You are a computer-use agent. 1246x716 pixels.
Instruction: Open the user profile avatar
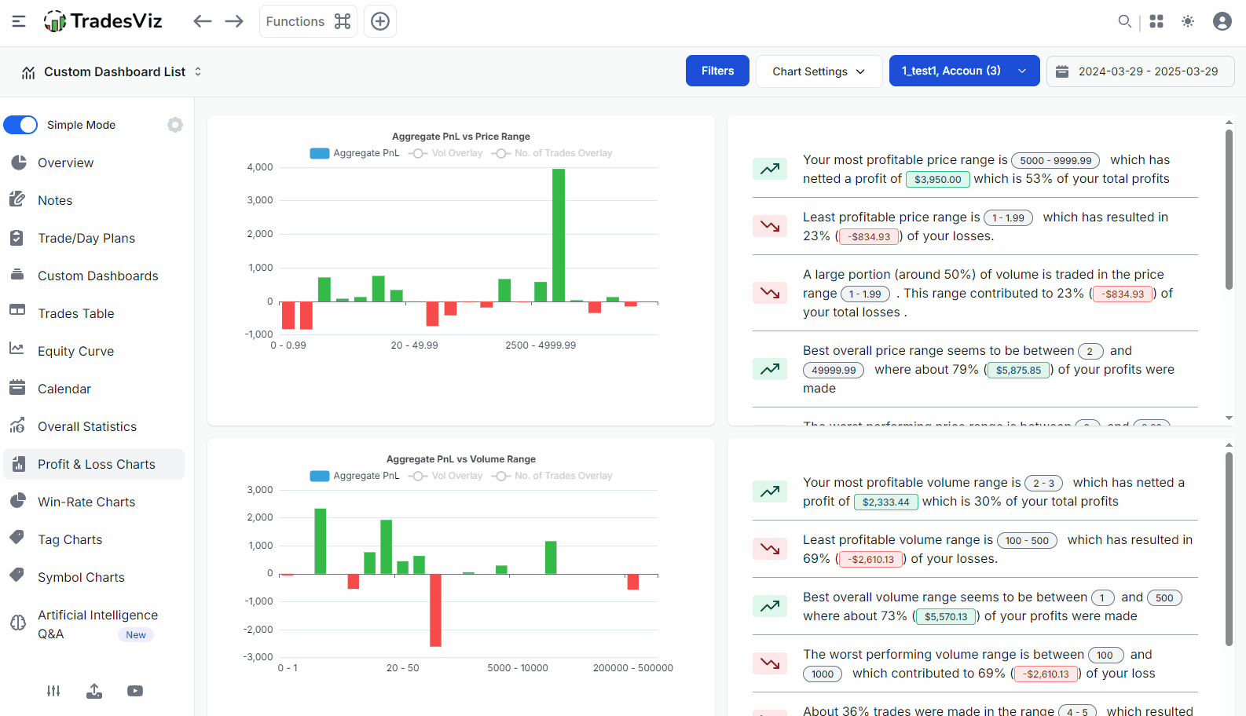(x=1222, y=21)
